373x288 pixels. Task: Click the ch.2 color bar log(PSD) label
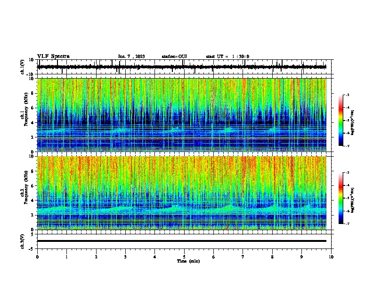352,200
